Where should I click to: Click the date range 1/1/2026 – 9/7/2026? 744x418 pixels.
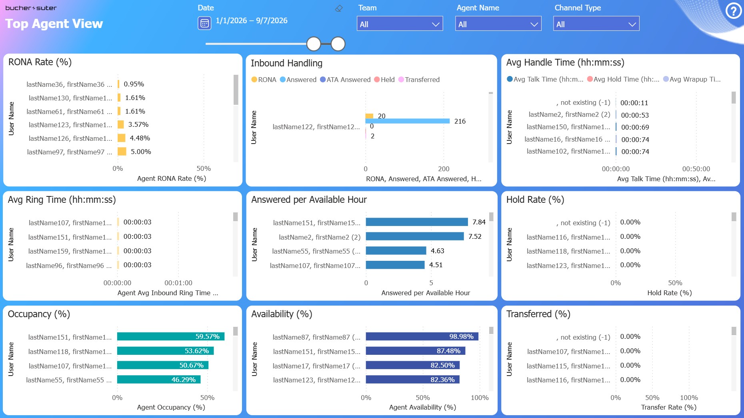coord(252,21)
